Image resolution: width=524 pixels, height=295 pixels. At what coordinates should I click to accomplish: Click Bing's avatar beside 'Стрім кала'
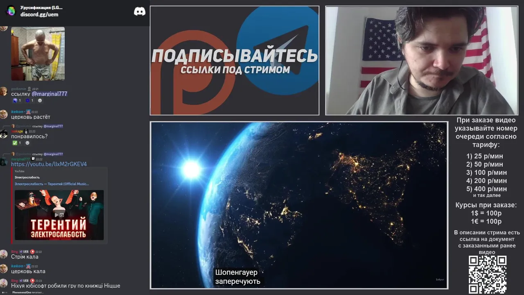[4, 254]
